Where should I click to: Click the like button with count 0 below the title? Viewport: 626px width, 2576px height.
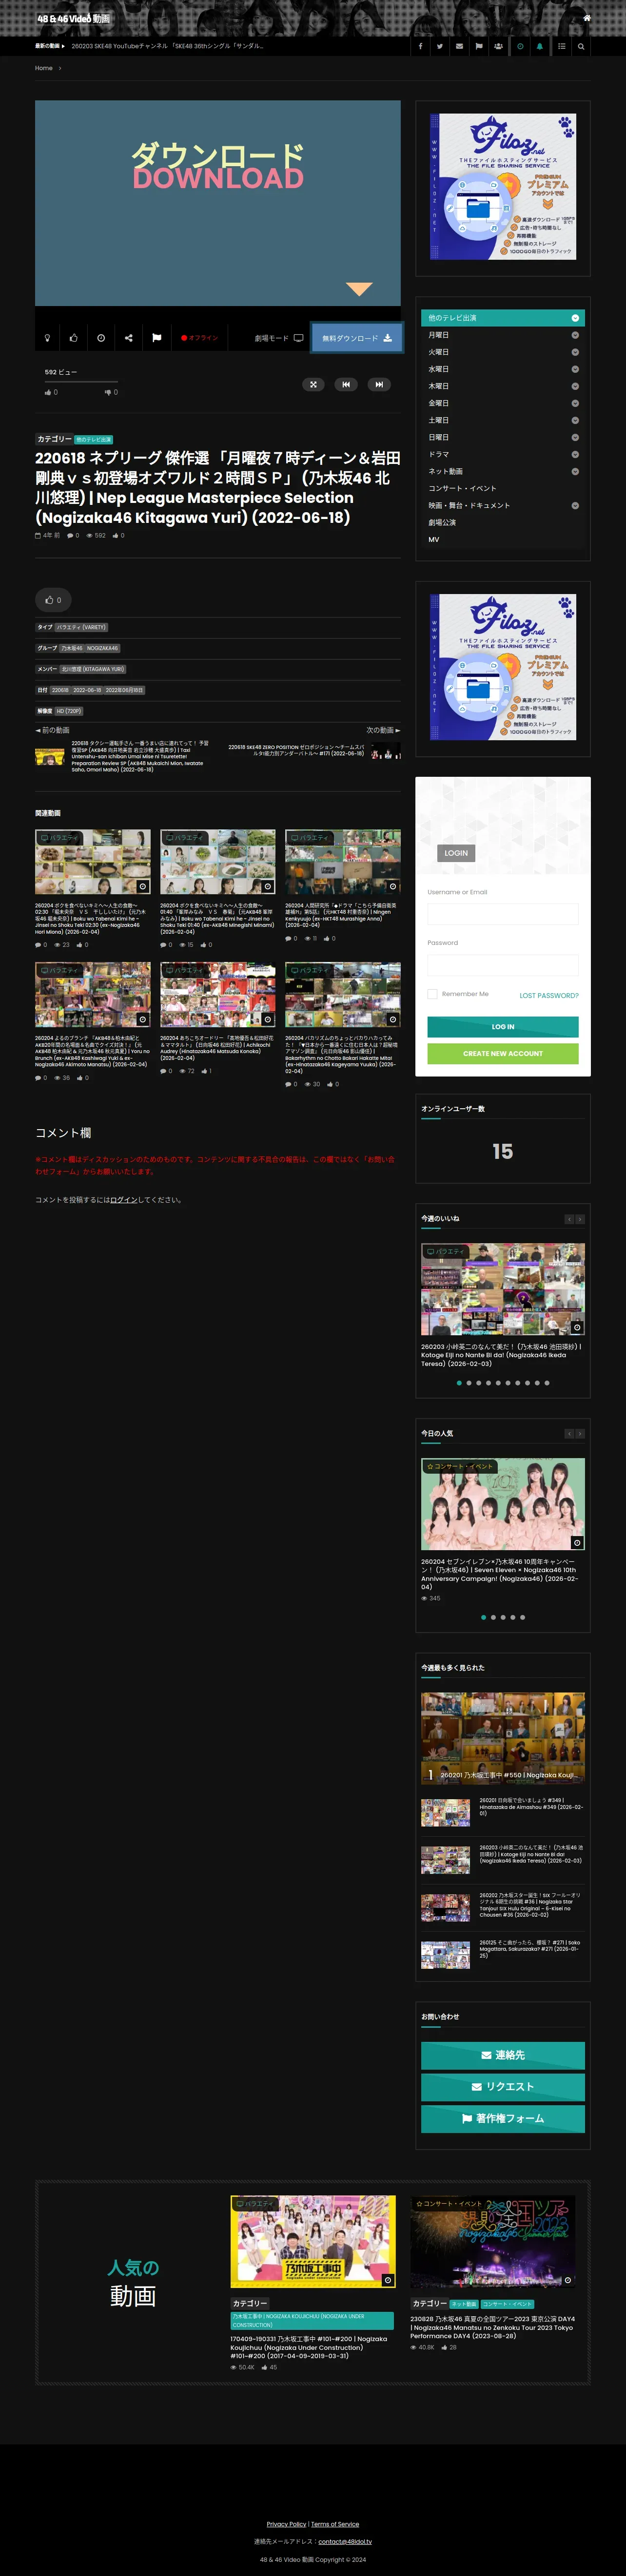pos(53,600)
